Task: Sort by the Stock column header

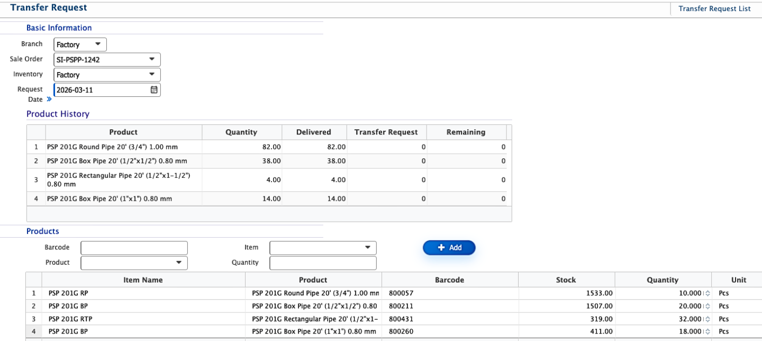Action: click(566, 280)
